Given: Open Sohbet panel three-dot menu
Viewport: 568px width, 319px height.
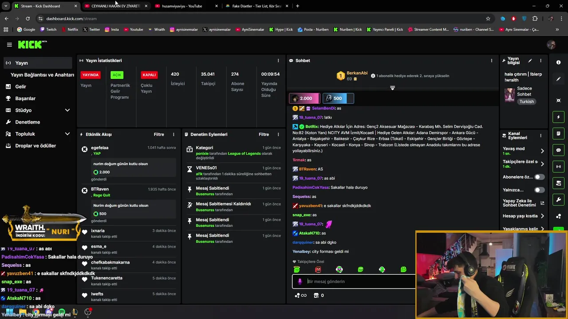Looking at the screenshot, I should 491,60.
